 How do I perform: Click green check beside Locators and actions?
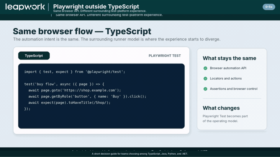point(205,78)
